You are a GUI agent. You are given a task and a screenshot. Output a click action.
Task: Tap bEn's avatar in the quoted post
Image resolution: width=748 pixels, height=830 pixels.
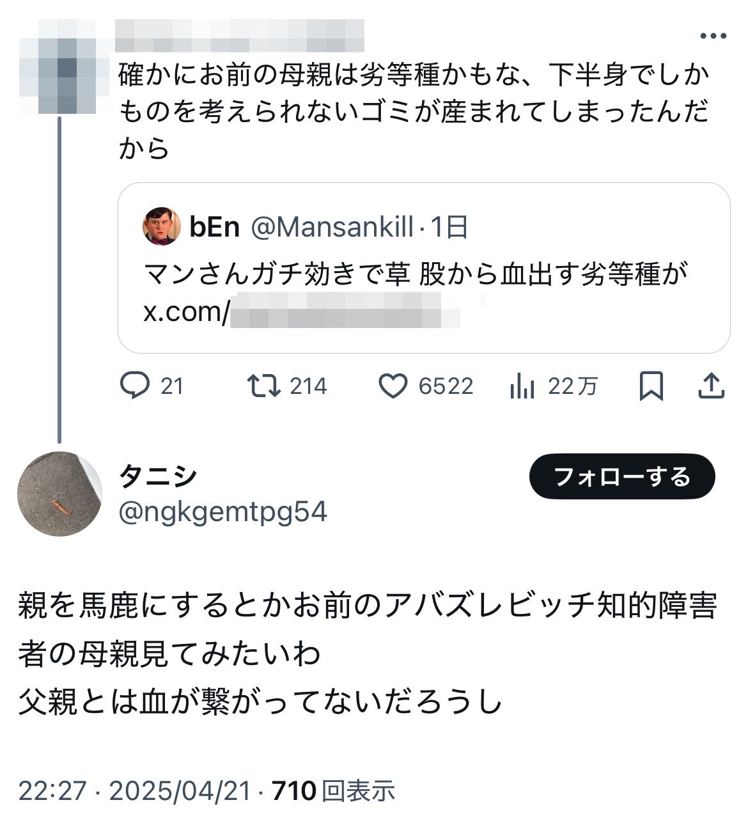point(161,226)
